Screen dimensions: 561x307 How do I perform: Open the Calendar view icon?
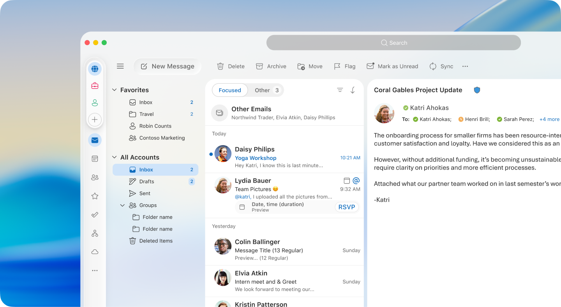(95, 159)
